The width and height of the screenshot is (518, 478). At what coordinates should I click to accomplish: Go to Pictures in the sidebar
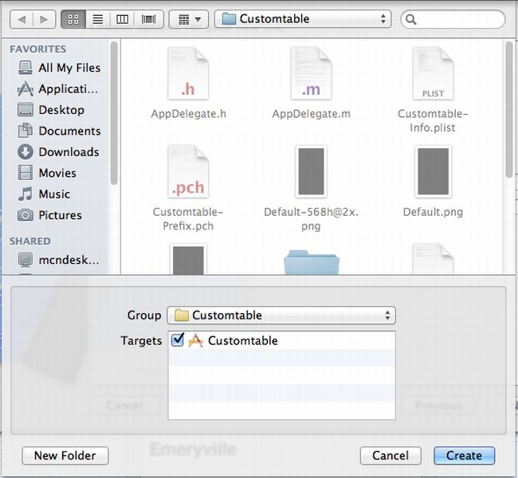[50, 215]
